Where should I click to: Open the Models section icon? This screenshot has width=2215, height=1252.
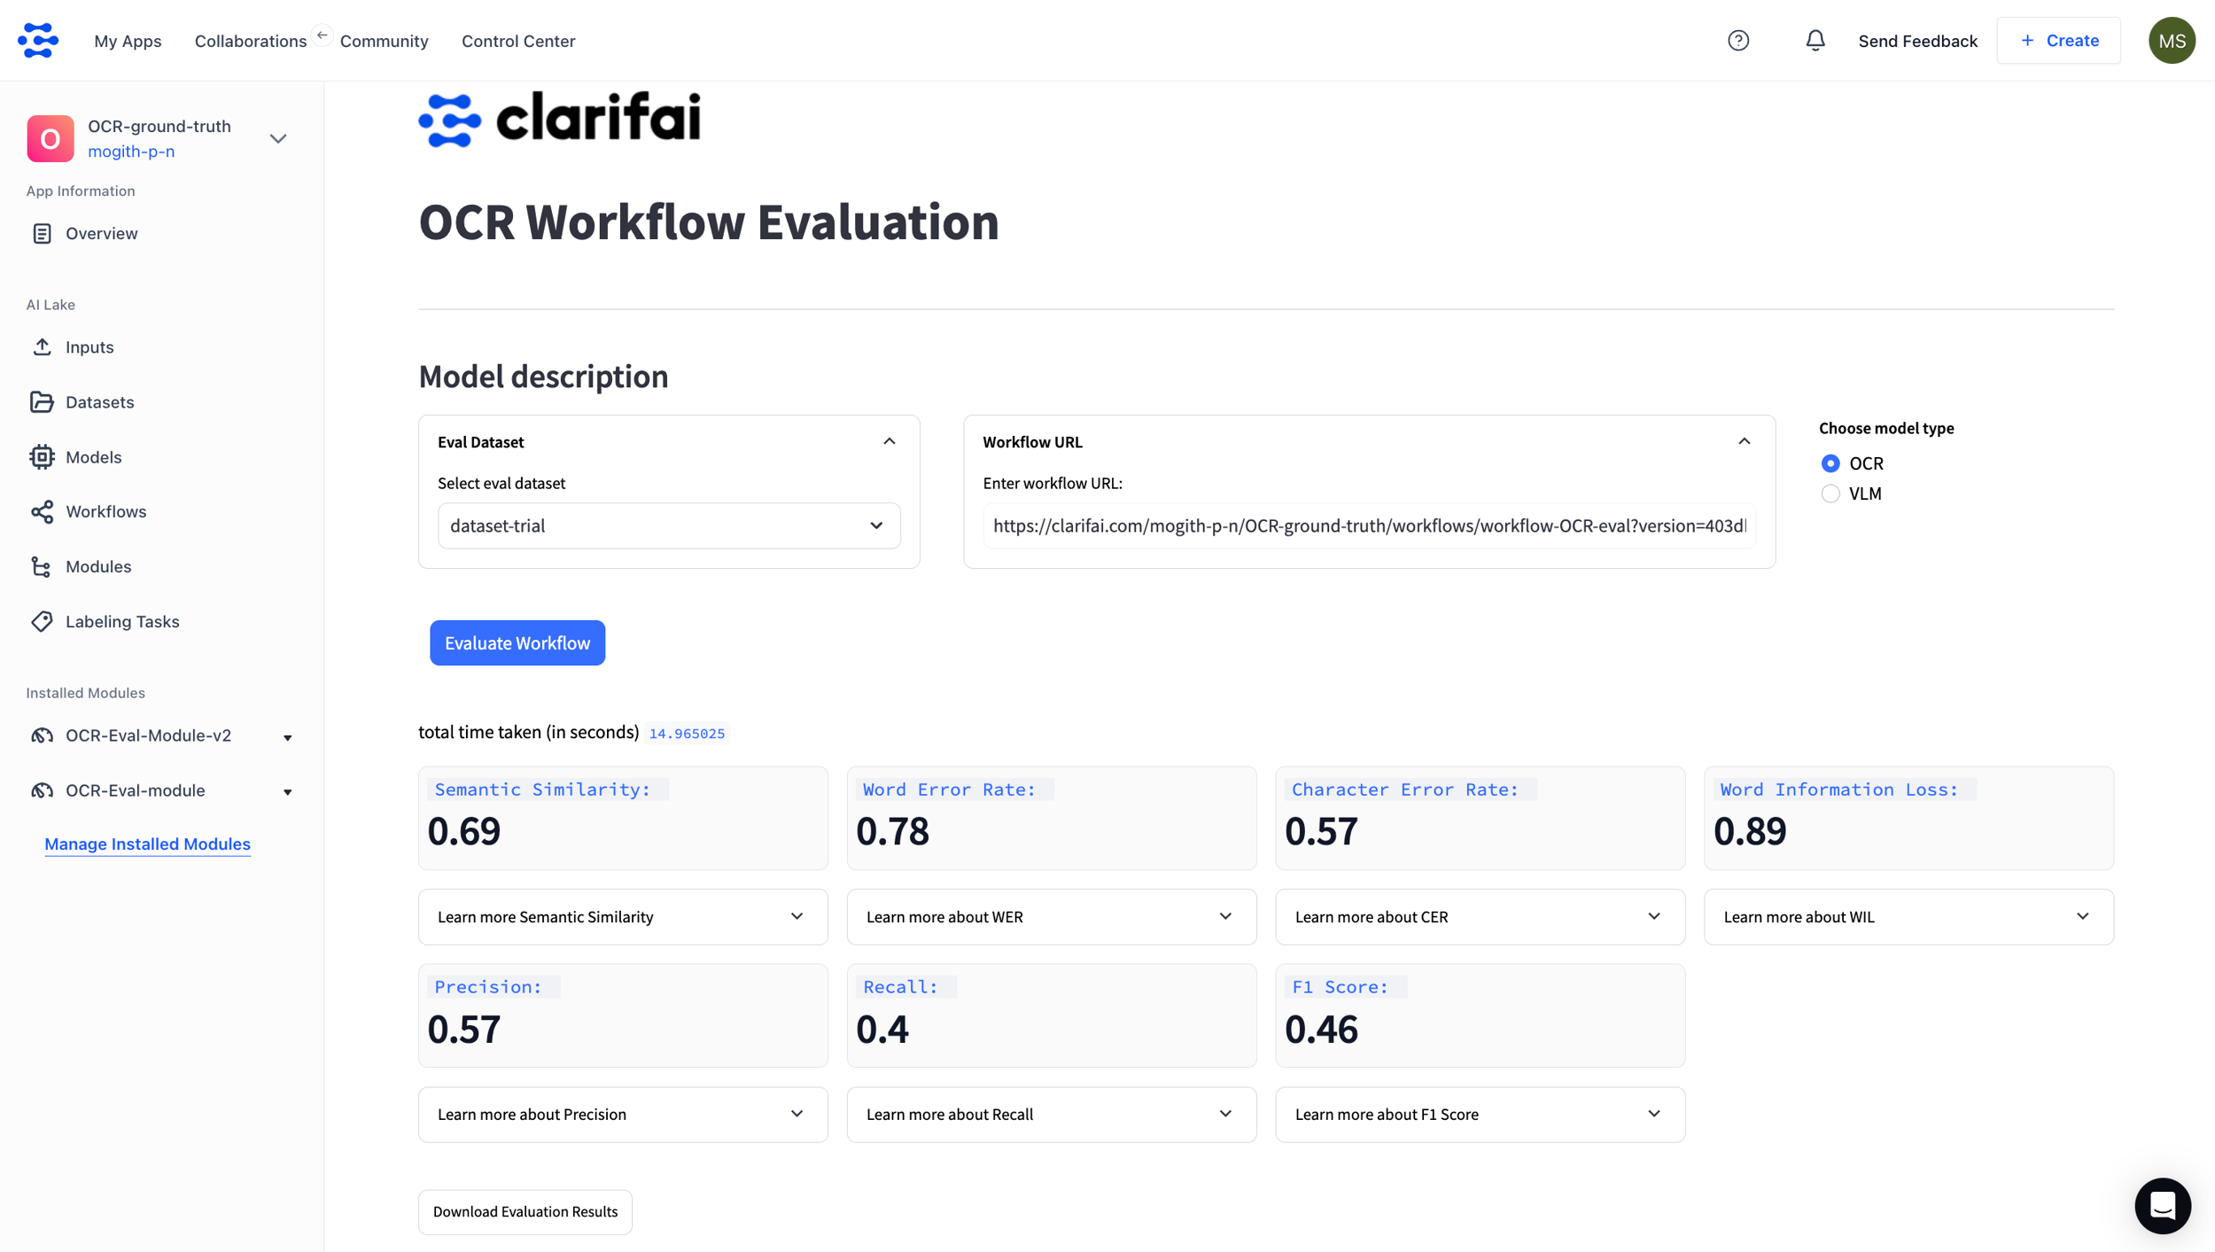point(43,456)
